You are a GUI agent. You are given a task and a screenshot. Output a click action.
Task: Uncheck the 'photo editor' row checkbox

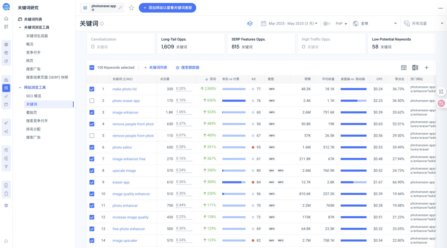pos(92,147)
